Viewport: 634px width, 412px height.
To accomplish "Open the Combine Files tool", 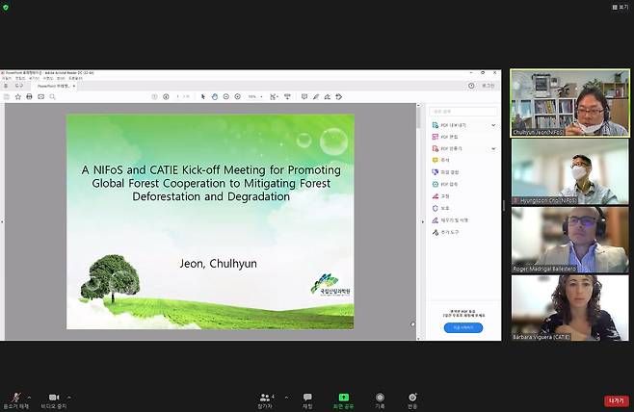I will [445, 172].
